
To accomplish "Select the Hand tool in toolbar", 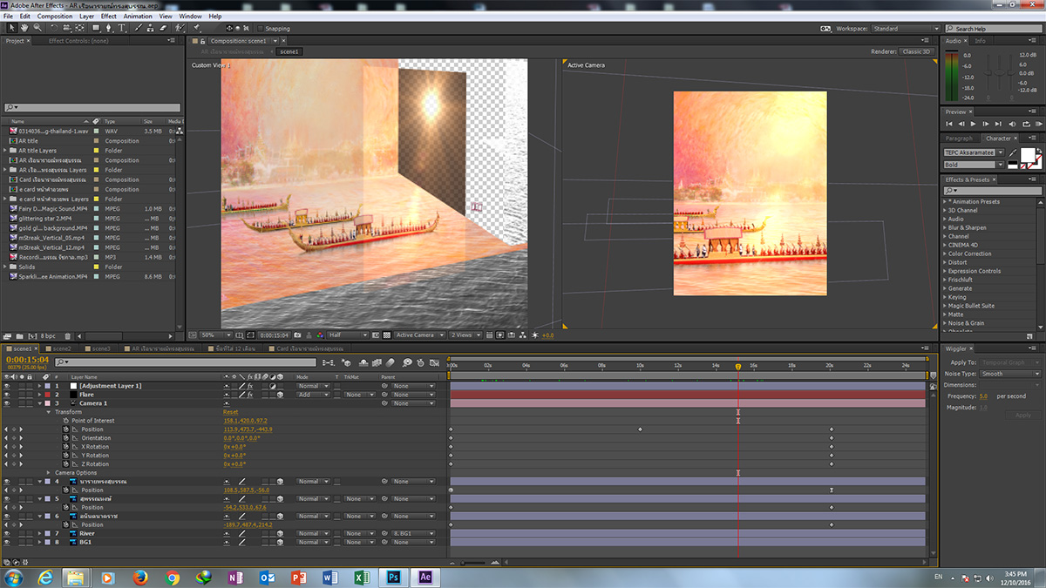I will [24, 28].
